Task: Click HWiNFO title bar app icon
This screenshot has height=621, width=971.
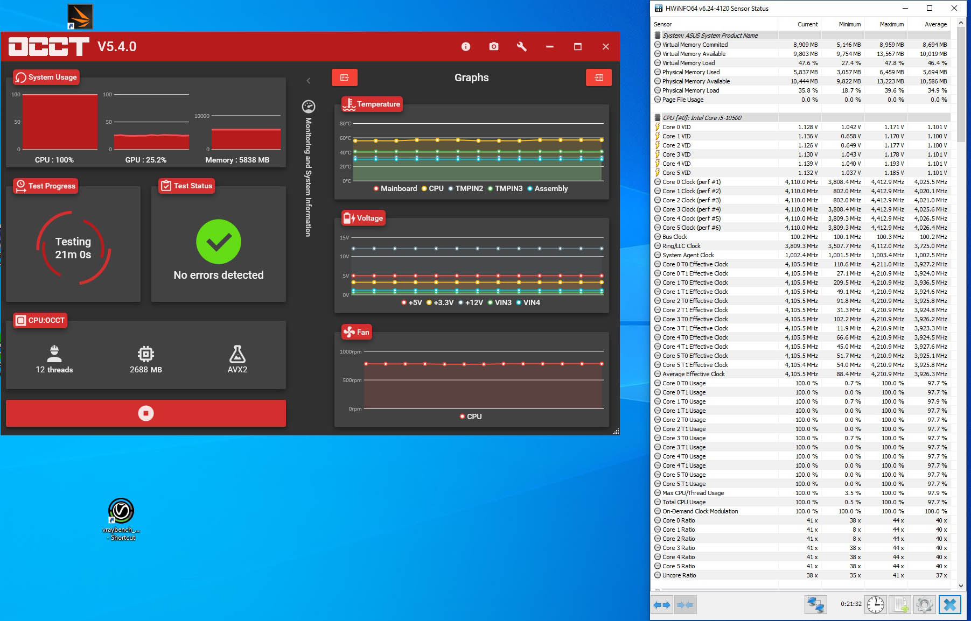Action: point(658,8)
